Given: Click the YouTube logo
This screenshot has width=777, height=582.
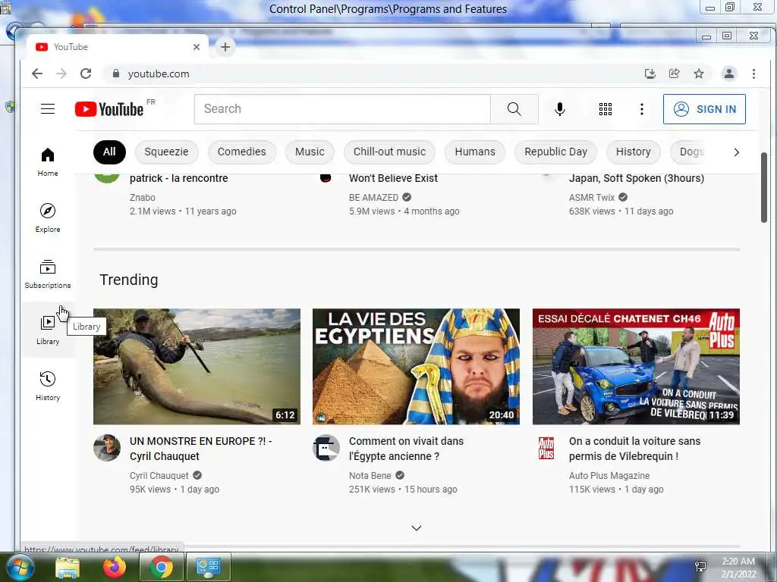Looking at the screenshot, I should (x=109, y=109).
